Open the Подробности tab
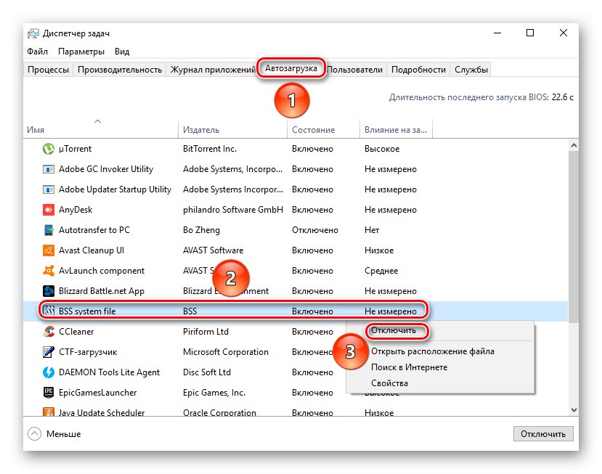Image resolution: width=602 pixels, height=474 pixels. (x=418, y=70)
